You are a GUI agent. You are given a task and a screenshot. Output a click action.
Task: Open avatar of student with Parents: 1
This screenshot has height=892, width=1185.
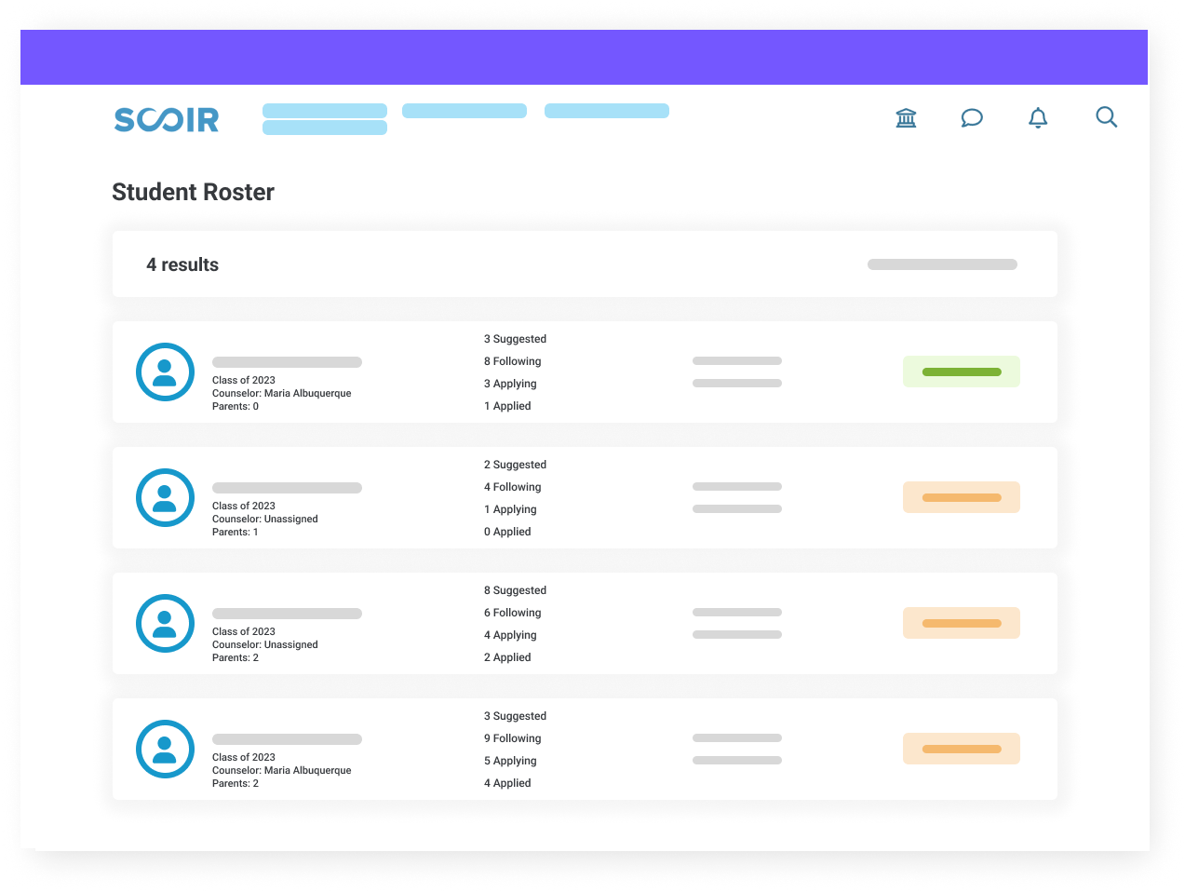point(165,498)
